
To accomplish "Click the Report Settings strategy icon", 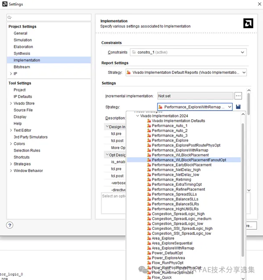I will coord(129,73).
